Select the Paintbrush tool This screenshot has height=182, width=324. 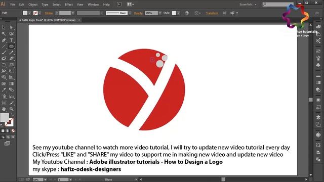[x=4, y=53]
